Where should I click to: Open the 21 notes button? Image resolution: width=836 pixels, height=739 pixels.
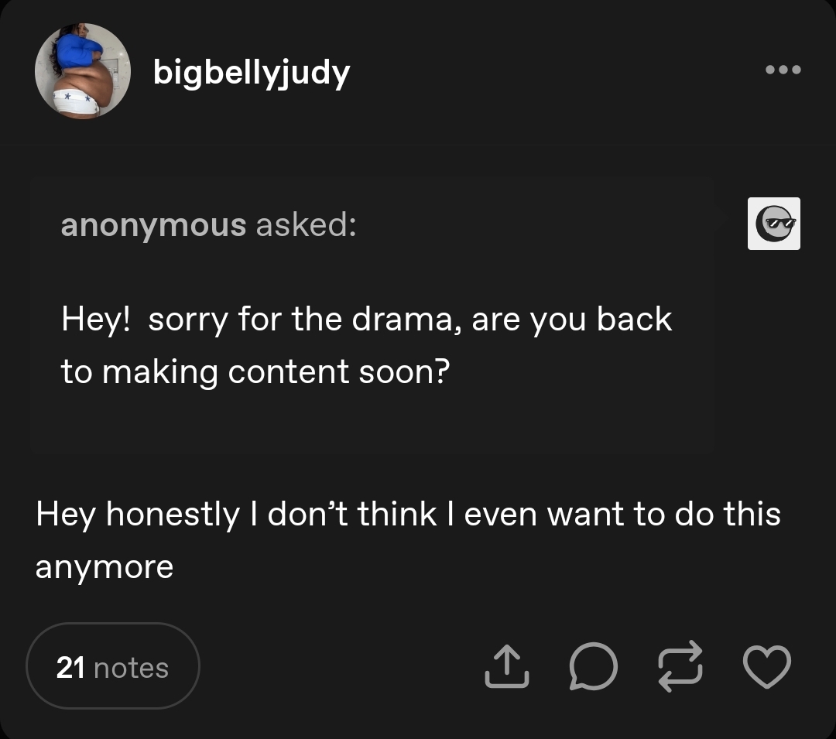(113, 667)
